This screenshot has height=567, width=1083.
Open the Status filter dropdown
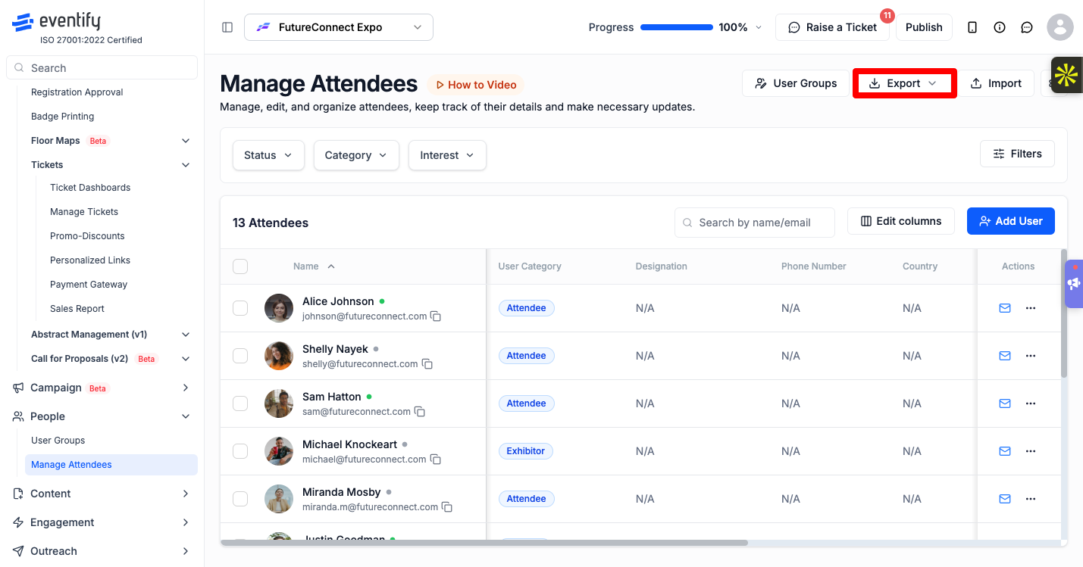point(268,155)
